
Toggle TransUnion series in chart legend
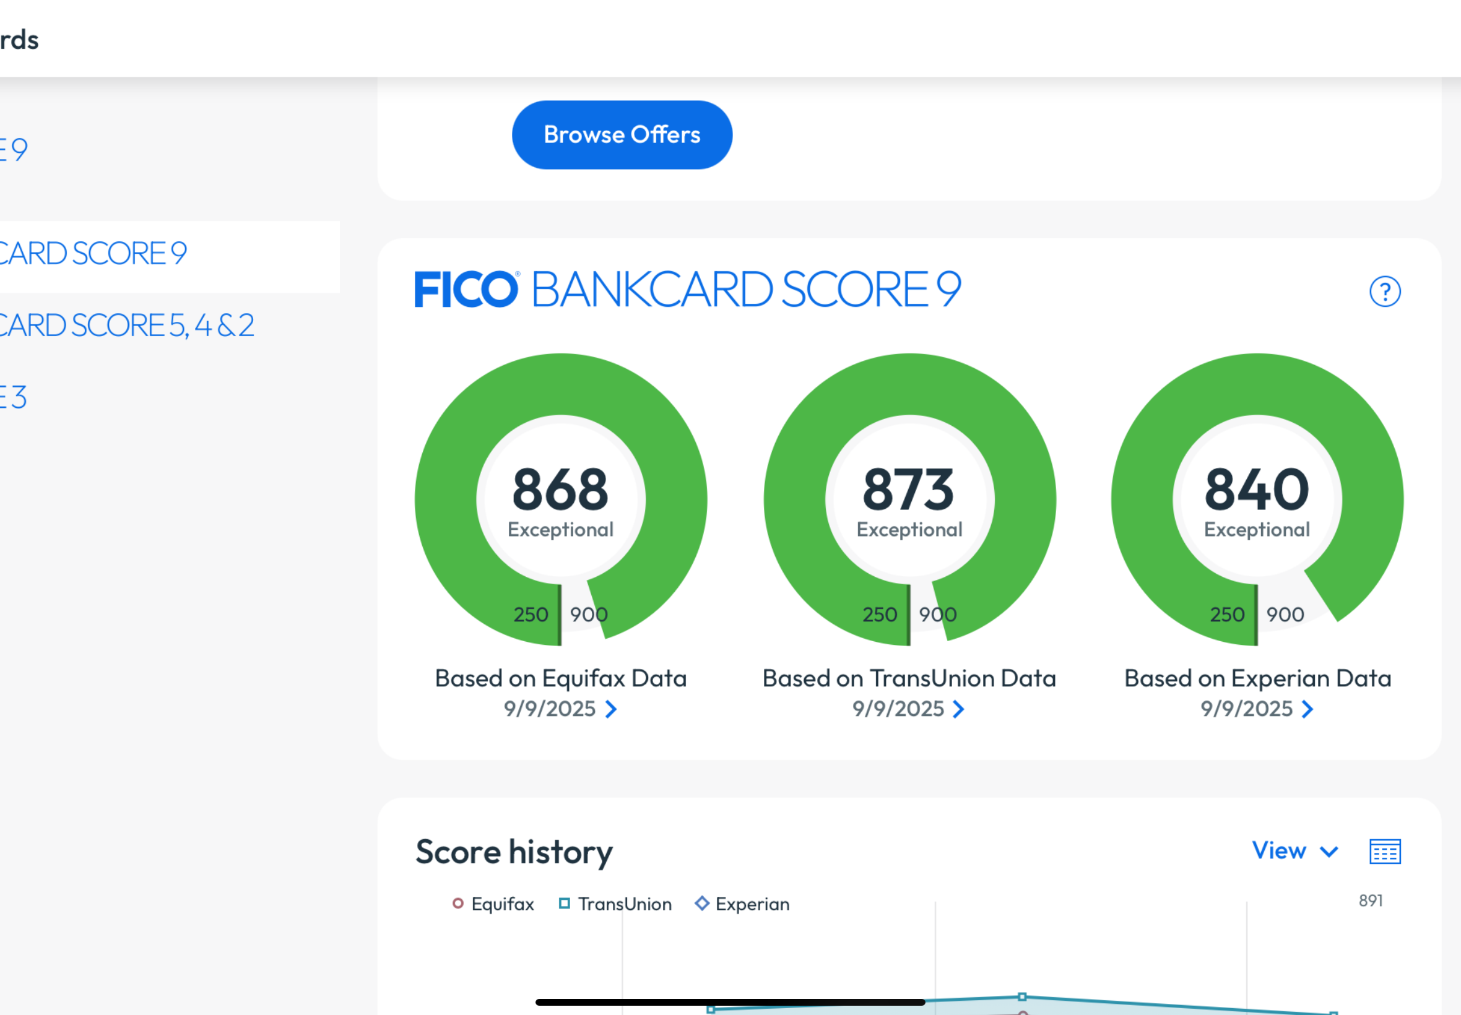tap(615, 904)
